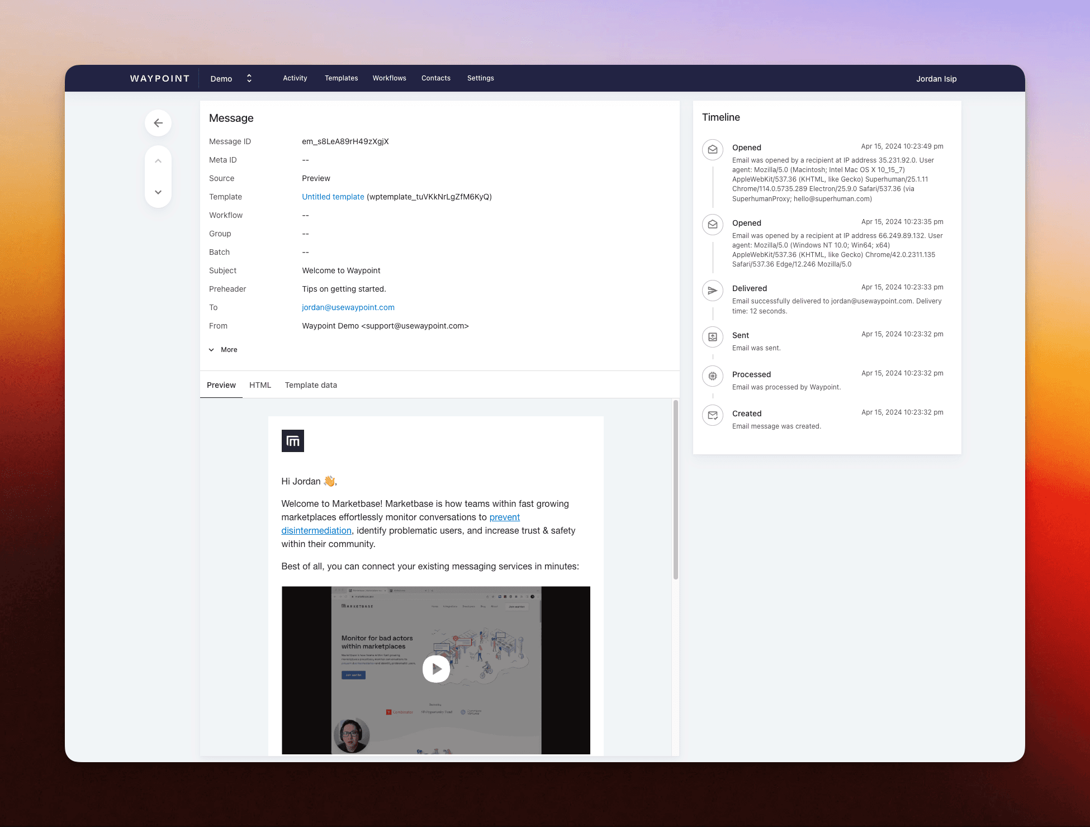
Task: Switch to the Template data tab
Action: [311, 385]
